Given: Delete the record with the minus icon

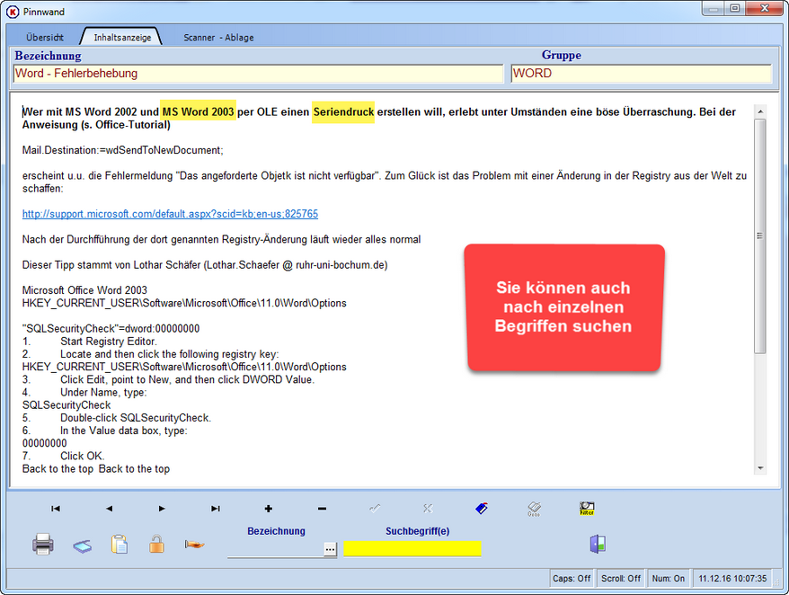Looking at the screenshot, I should (322, 509).
